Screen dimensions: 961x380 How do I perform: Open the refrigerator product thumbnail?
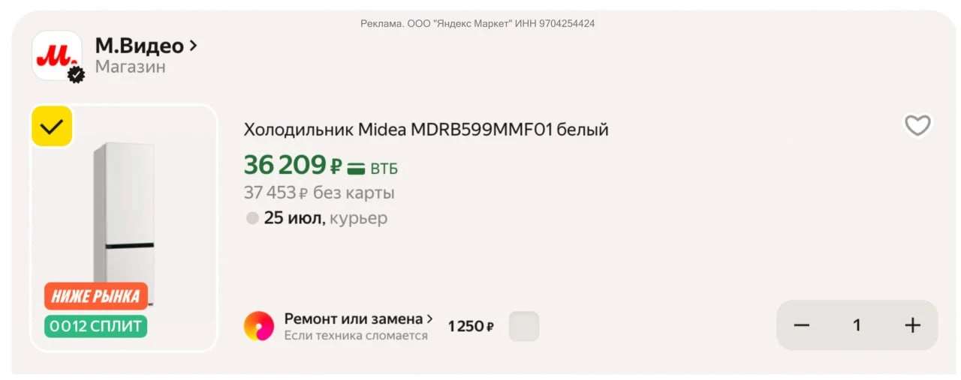[x=124, y=227]
